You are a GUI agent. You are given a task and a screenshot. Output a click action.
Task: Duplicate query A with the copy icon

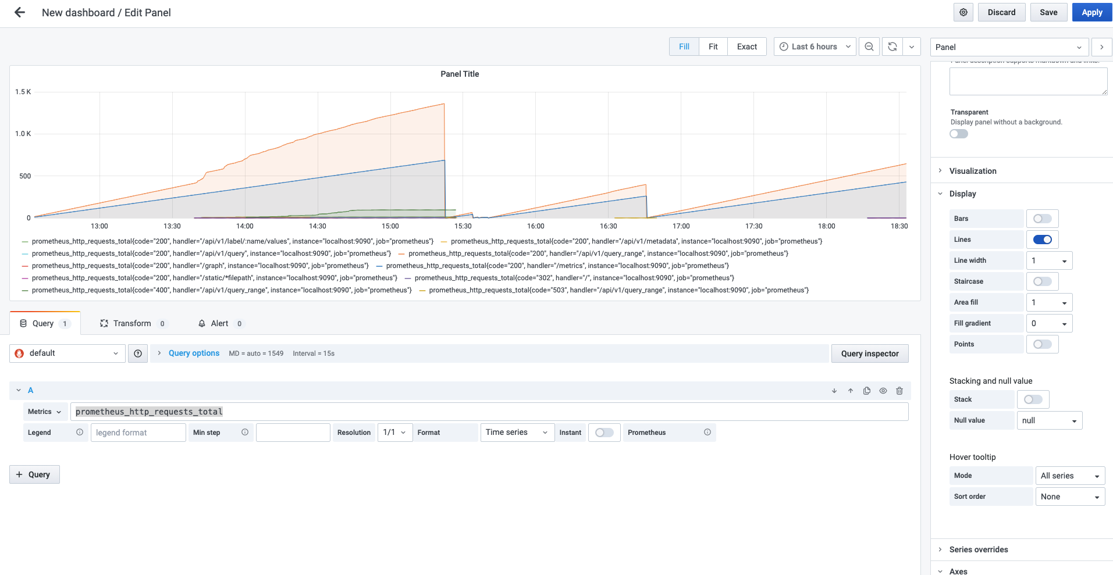[867, 391]
